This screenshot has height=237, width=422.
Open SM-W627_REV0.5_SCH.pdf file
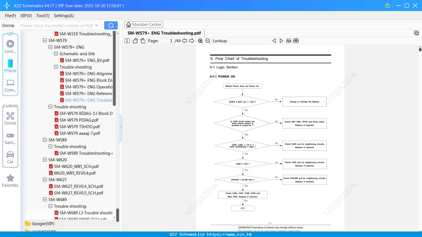[78, 193]
